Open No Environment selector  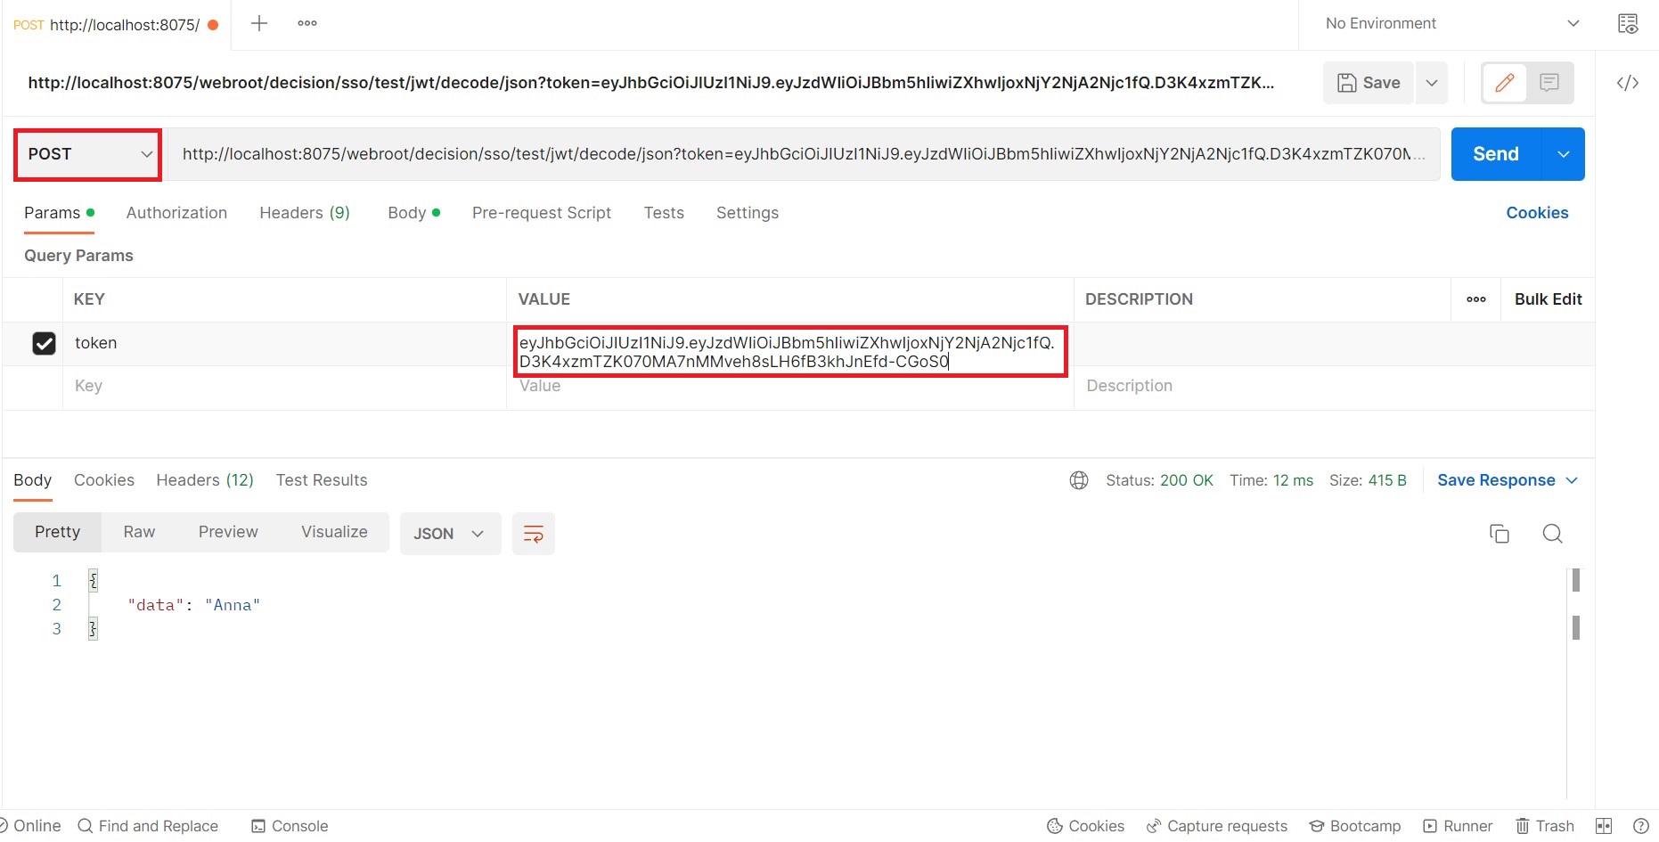[1452, 24]
